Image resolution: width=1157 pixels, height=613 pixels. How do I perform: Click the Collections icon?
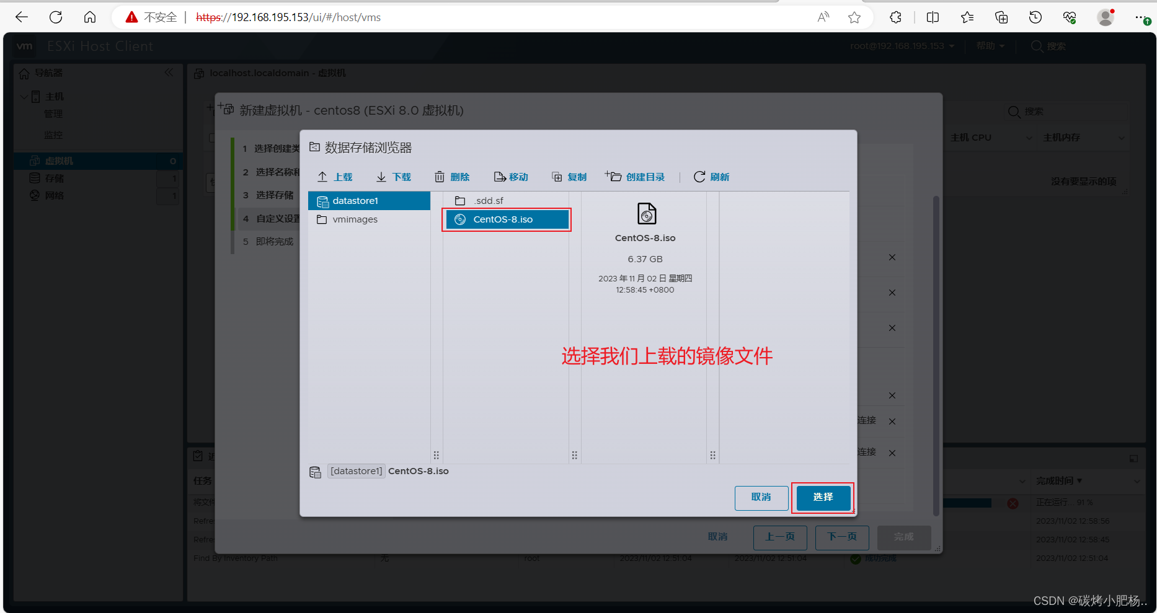[x=1001, y=17]
